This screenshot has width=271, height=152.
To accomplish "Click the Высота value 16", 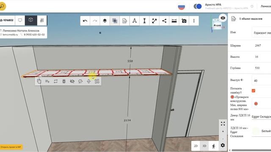I will [x=257, y=57].
